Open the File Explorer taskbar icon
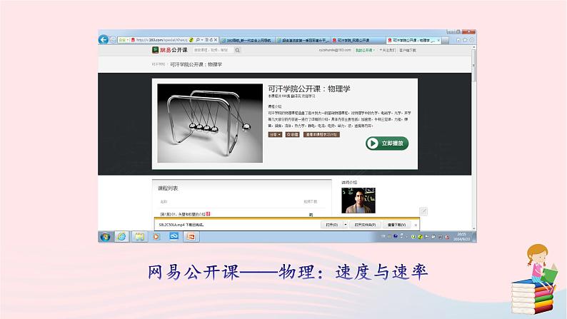The height and width of the screenshot is (319, 567). click(139, 237)
